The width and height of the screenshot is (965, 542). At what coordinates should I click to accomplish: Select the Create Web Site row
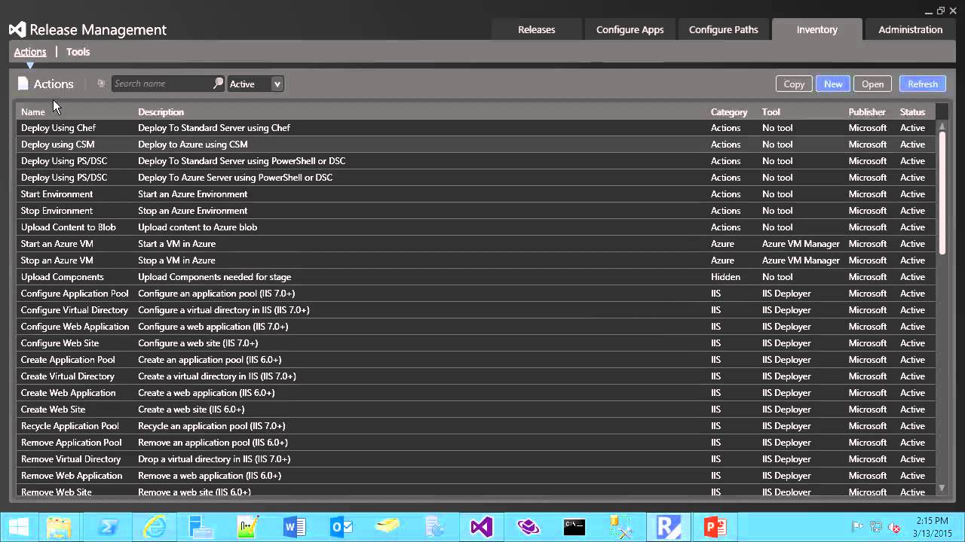pos(476,410)
